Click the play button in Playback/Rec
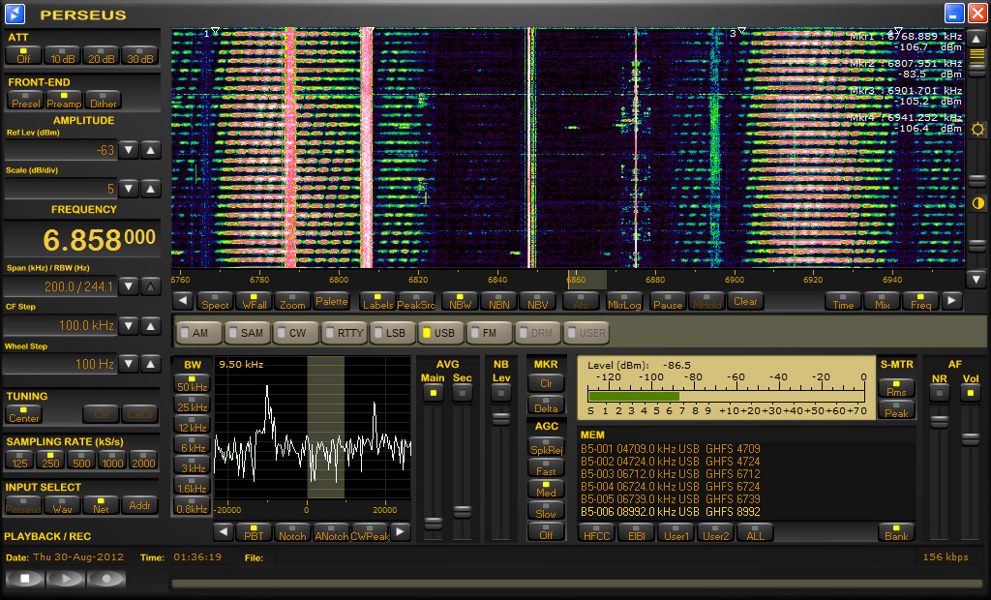Viewport: 991px width, 600px height. coord(65,578)
